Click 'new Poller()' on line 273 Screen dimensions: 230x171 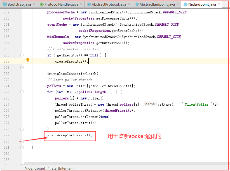click(92, 98)
